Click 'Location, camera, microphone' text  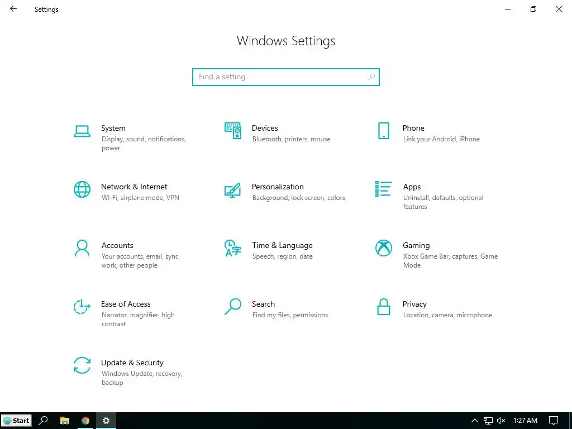[447, 315]
